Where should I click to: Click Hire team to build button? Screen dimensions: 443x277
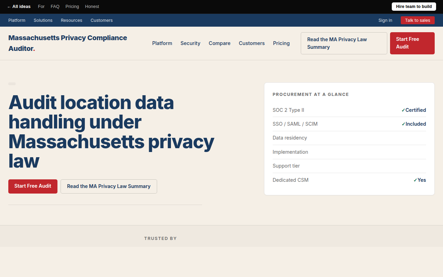414,7
